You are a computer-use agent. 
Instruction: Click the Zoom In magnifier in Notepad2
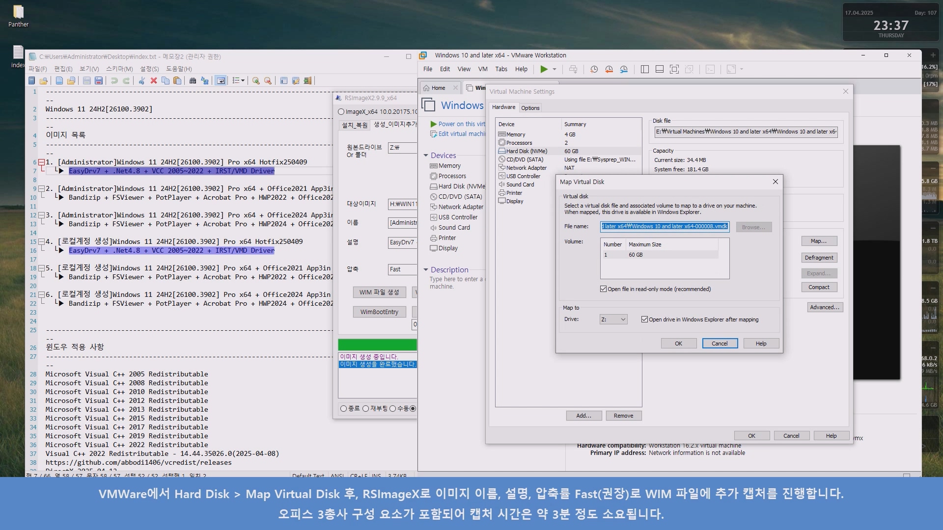click(x=256, y=80)
